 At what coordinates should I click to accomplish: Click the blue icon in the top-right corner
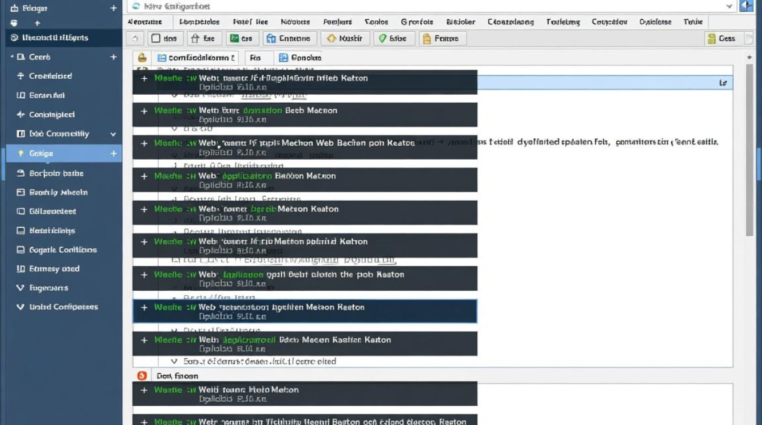click(747, 6)
